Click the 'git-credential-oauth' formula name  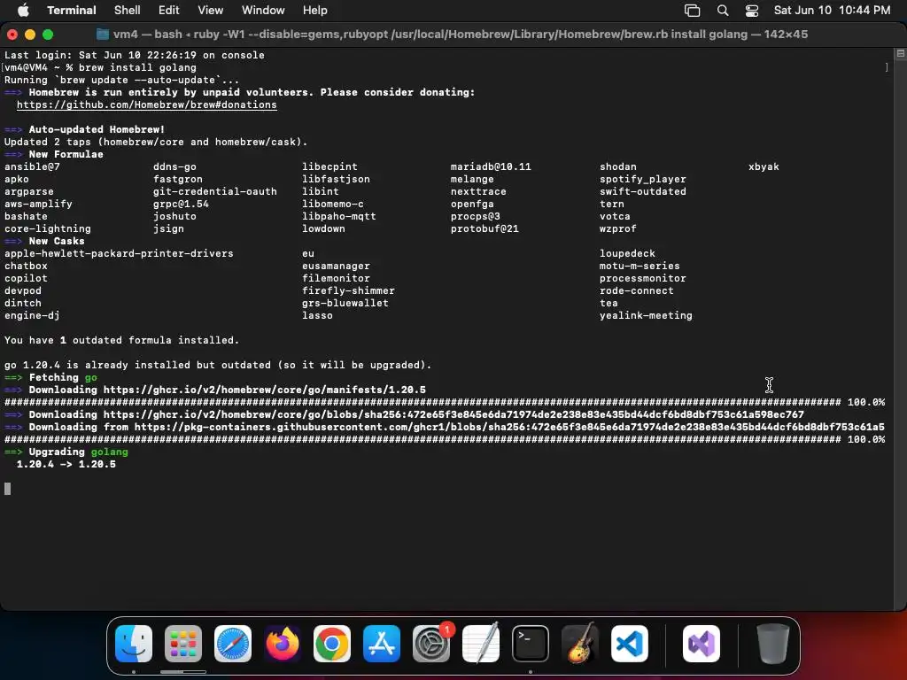(x=214, y=191)
